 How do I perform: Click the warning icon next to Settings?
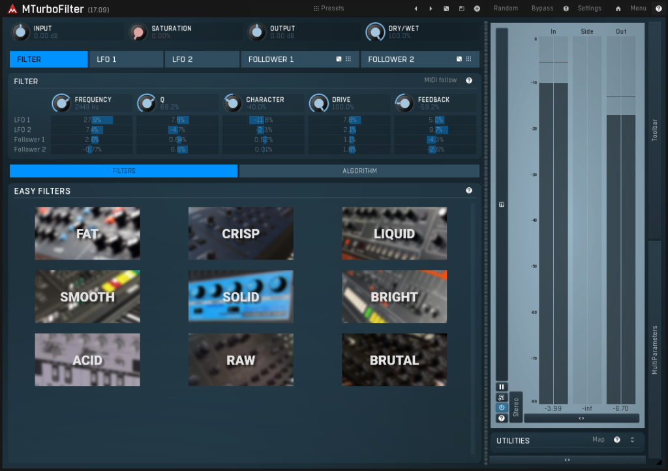click(566, 8)
